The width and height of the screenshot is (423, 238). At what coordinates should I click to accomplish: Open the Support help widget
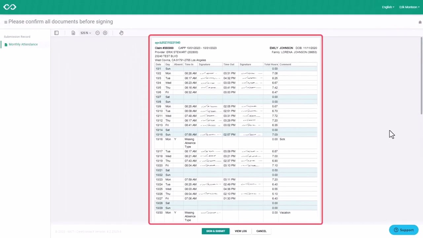(404, 230)
